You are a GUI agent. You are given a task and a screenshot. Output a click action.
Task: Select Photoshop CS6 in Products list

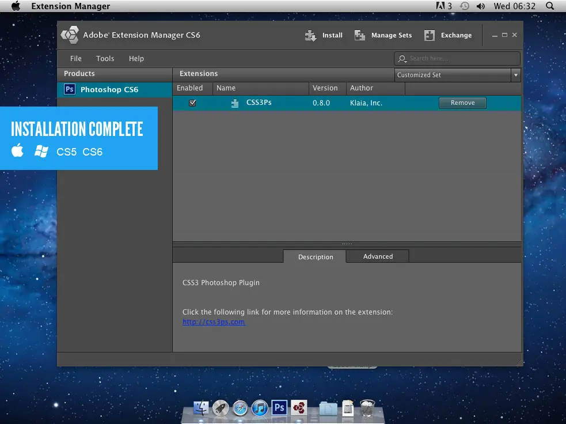(115, 89)
